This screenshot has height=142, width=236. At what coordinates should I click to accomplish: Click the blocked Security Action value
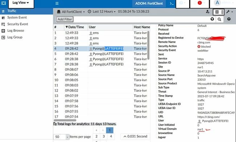[204, 46]
